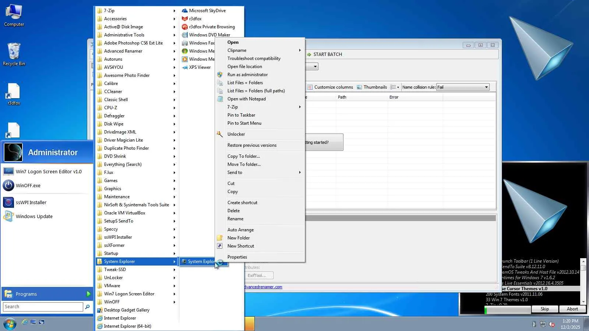The height and width of the screenshot is (331, 589).
Task: Click the Start orb on the taskbar
Action: [x=10, y=324]
